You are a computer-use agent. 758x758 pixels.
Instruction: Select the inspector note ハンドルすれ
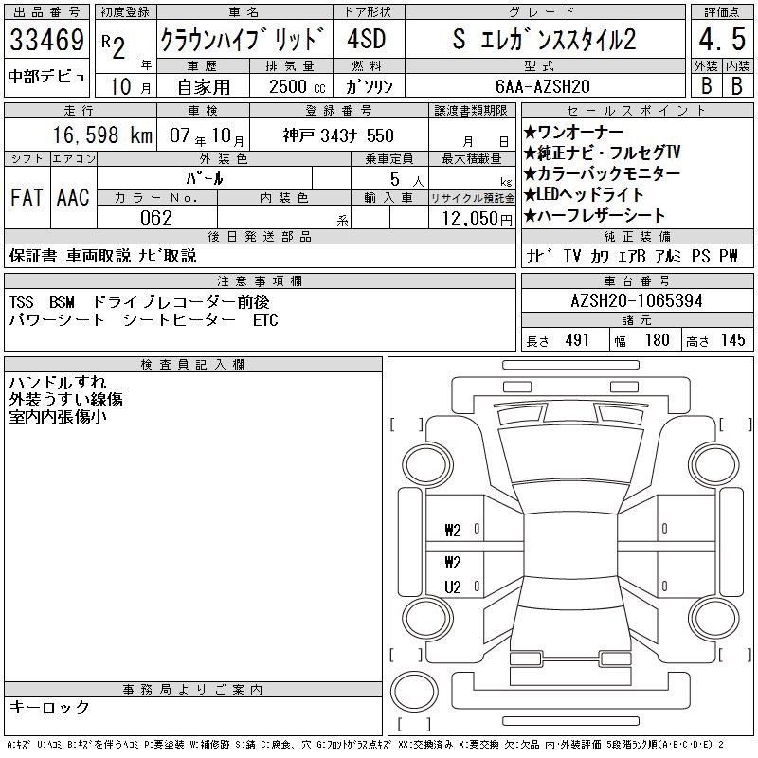57,383
